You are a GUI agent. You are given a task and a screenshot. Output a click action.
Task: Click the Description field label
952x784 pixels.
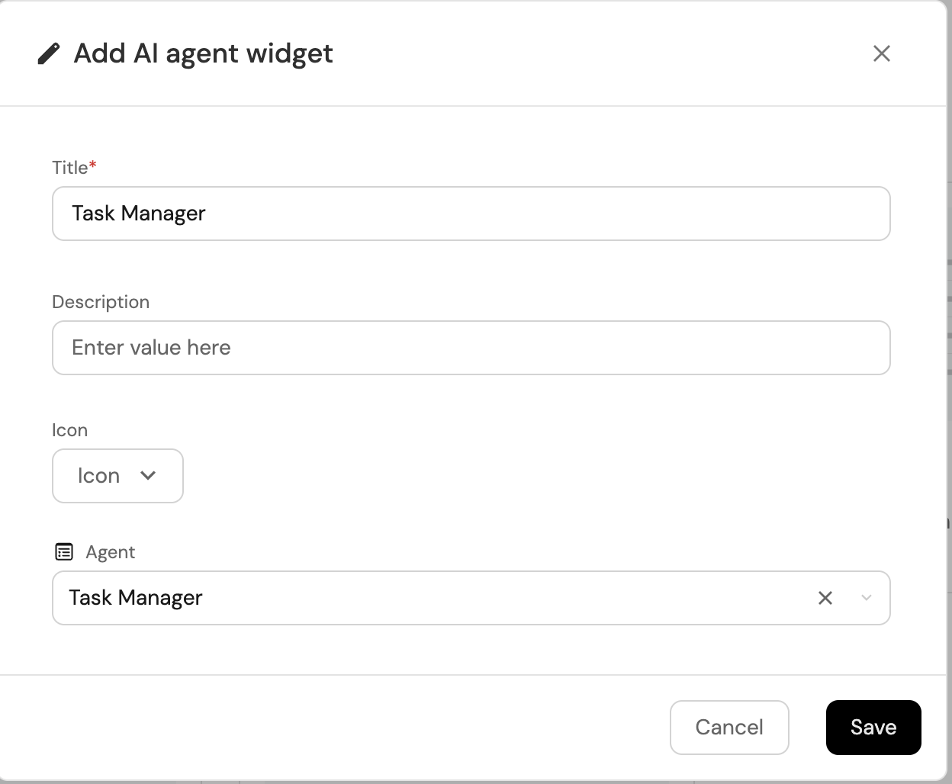coord(101,302)
